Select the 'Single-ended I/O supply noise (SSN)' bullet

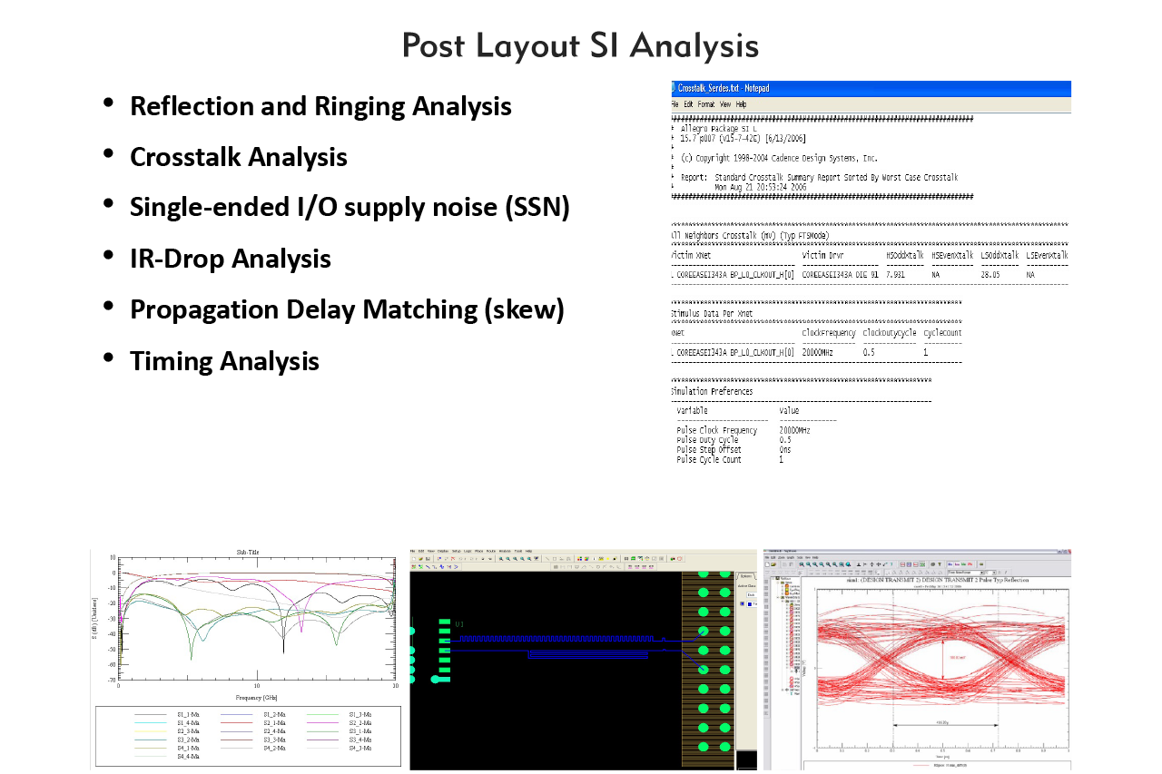350,208
